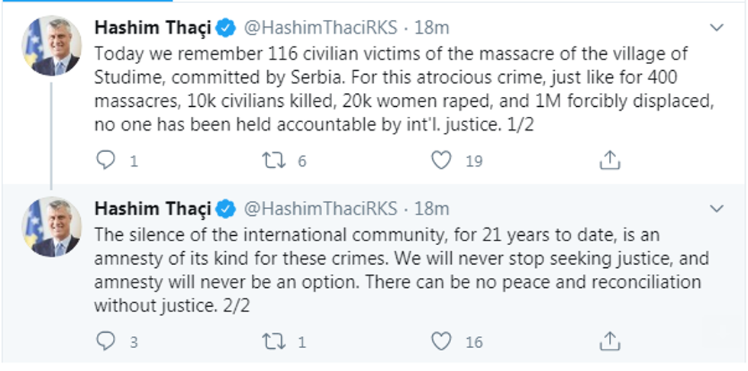The image size is (748, 371).
Task: Reply to the first tweet (1/2)
Action: pos(106,160)
